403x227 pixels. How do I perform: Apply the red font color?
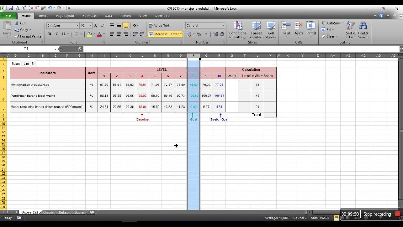tap(99, 34)
